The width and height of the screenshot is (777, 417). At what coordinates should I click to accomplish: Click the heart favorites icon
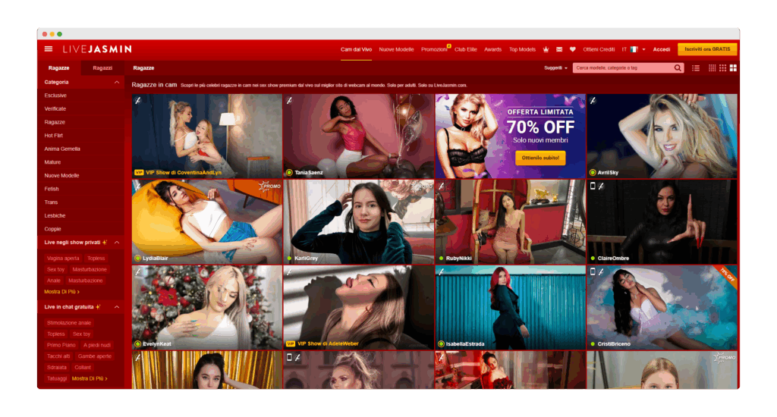pyautogui.click(x=572, y=49)
